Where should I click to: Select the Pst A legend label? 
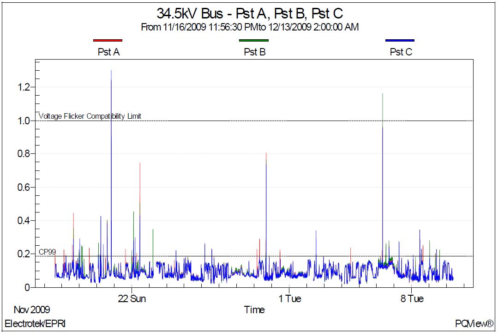click(108, 52)
